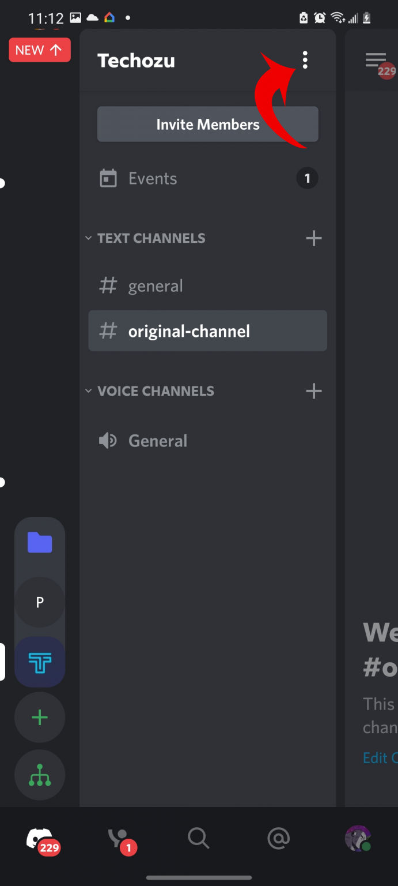Switch to the server labeled P
Viewport: 398px width, 886px height.
[40, 602]
